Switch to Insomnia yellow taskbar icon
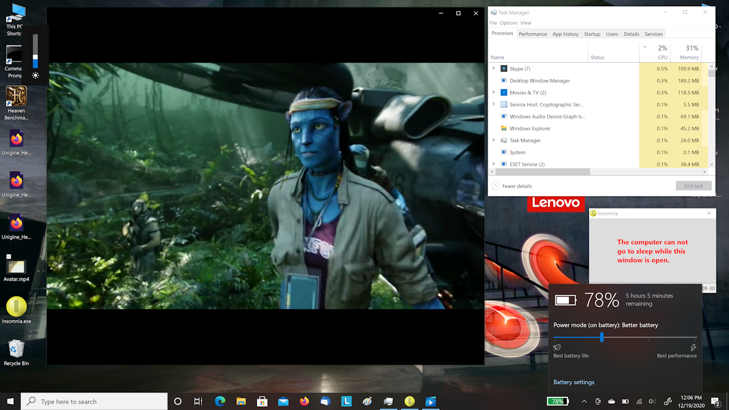Image resolution: width=729 pixels, height=410 pixels. tap(409, 401)
